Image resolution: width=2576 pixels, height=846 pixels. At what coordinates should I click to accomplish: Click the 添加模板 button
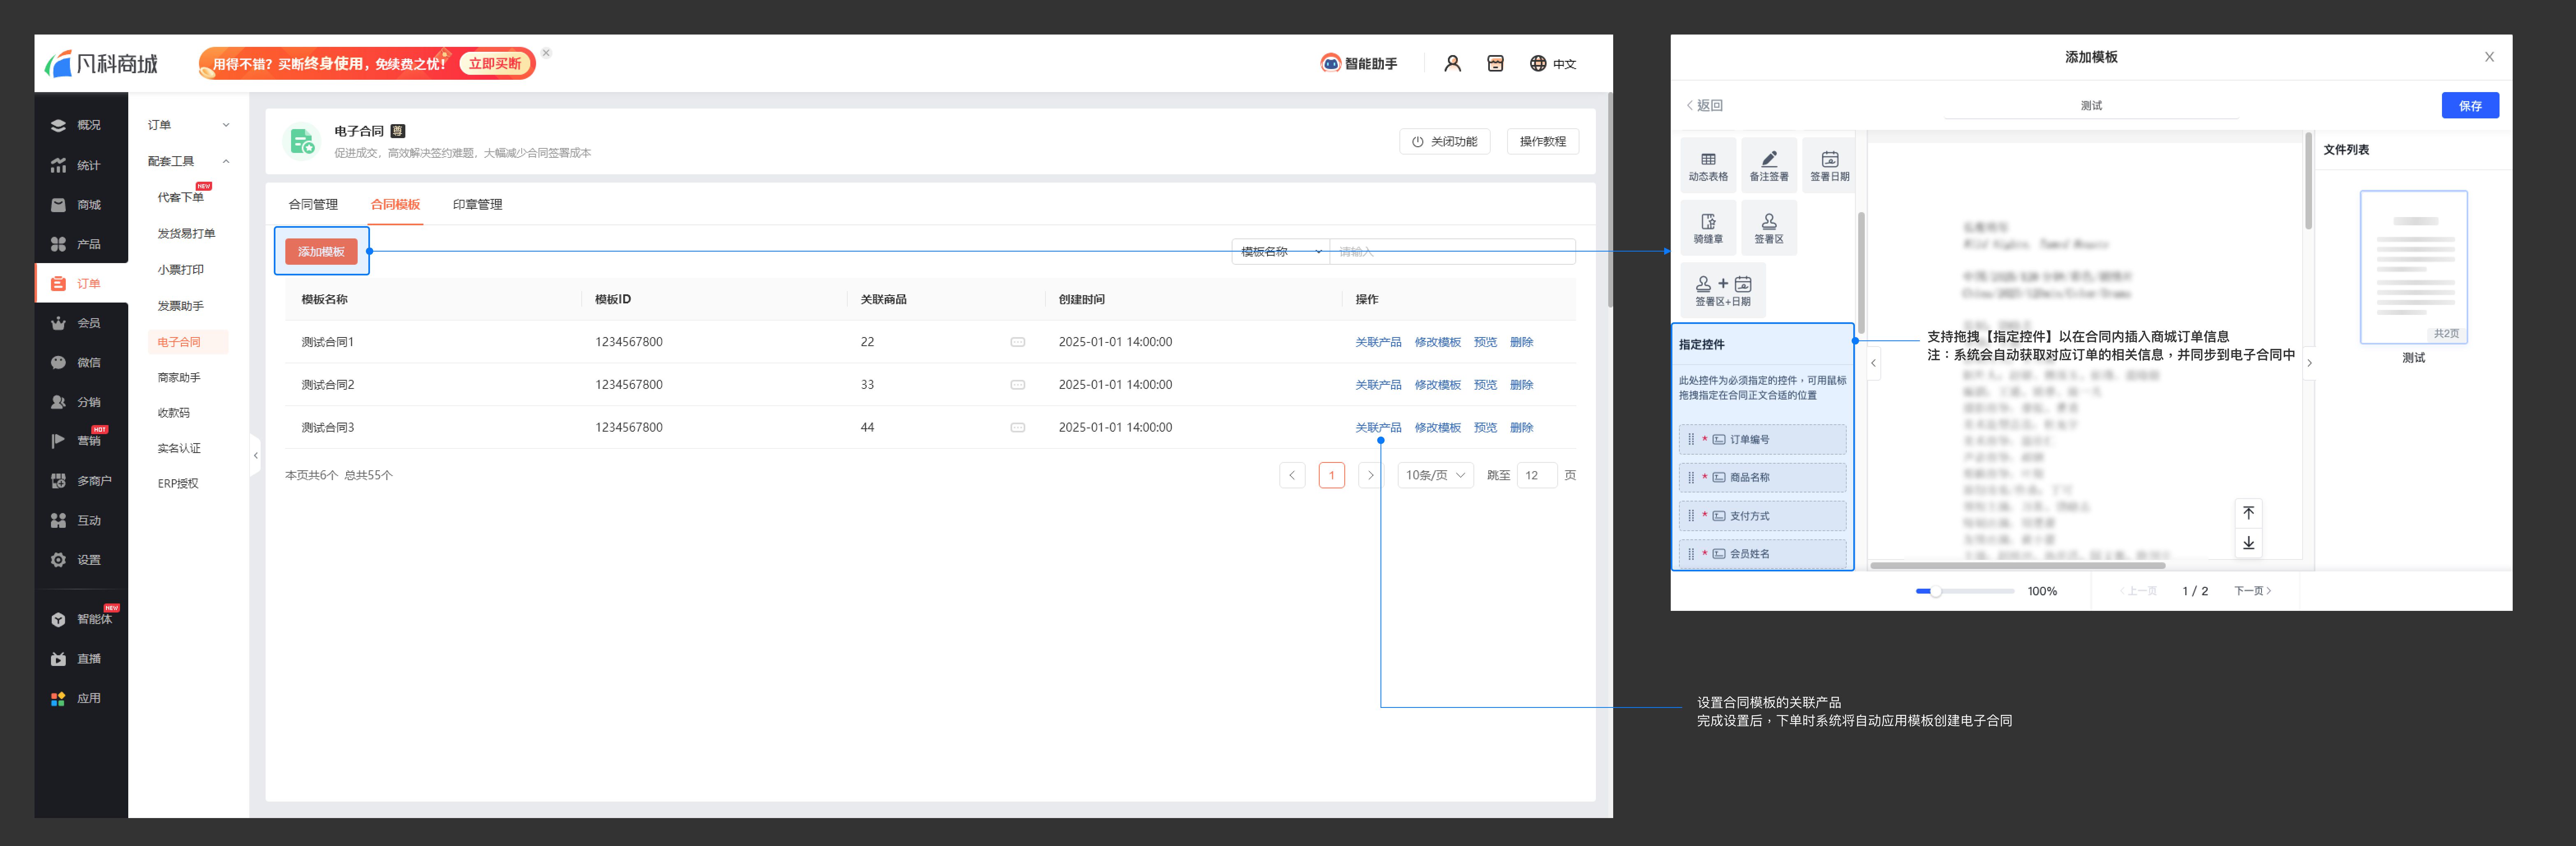pyautogui.click(x=321, y=252)
